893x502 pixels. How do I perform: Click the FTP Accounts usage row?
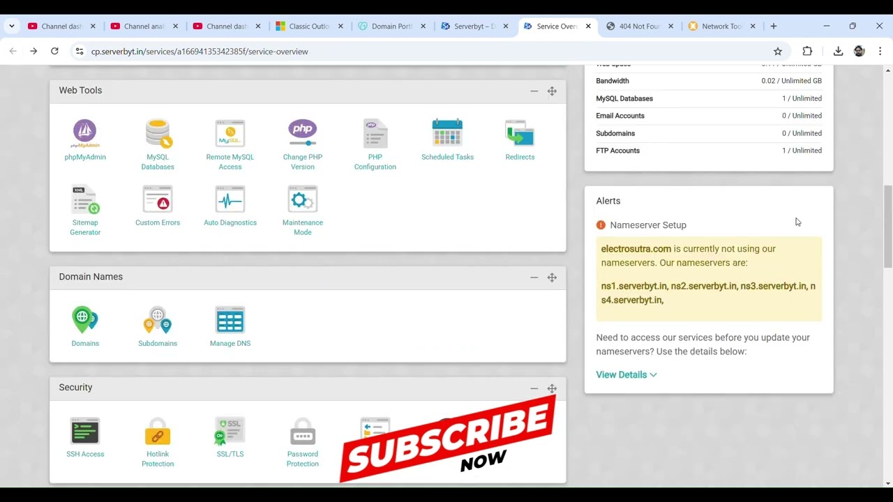(x=709, y=151)
